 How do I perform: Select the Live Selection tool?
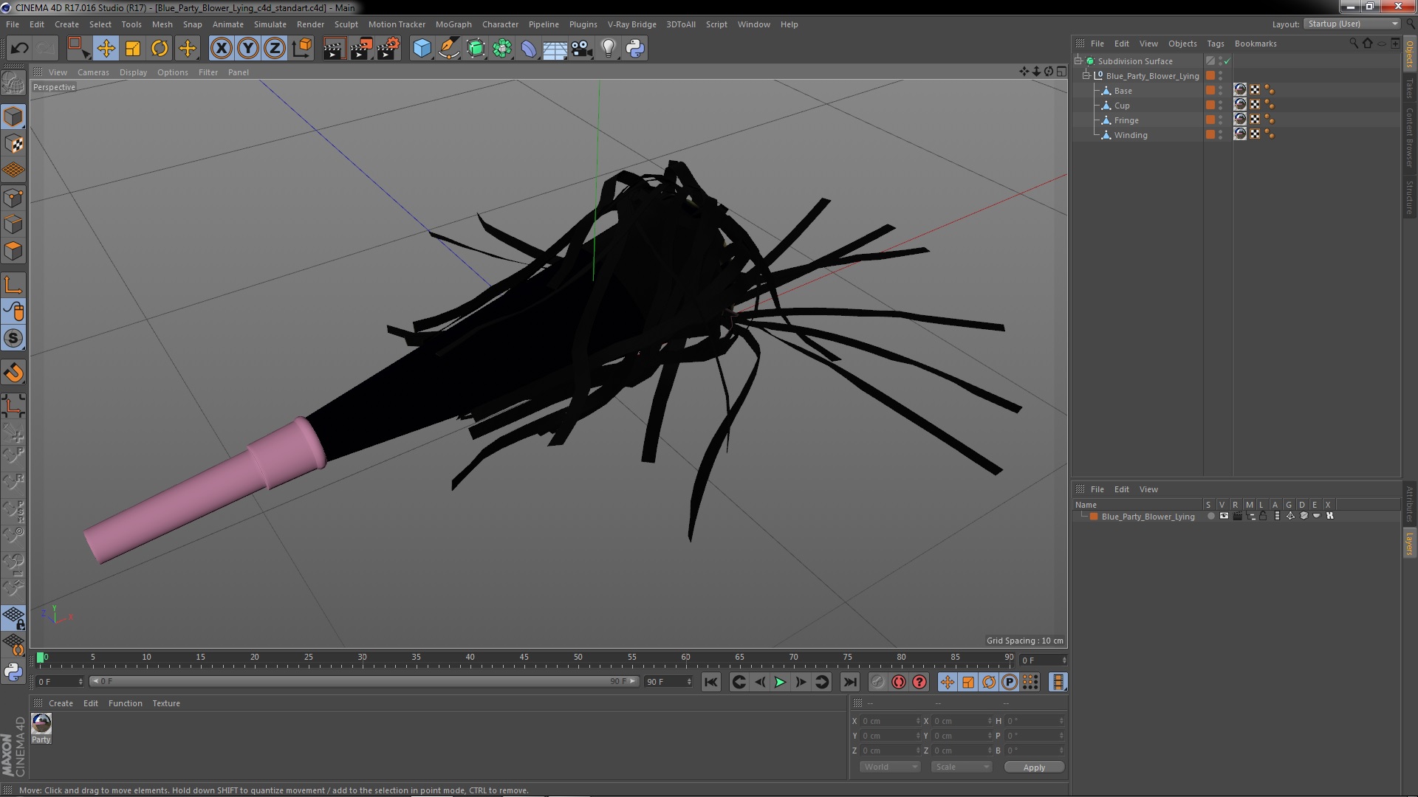click(x=78, y=49)
